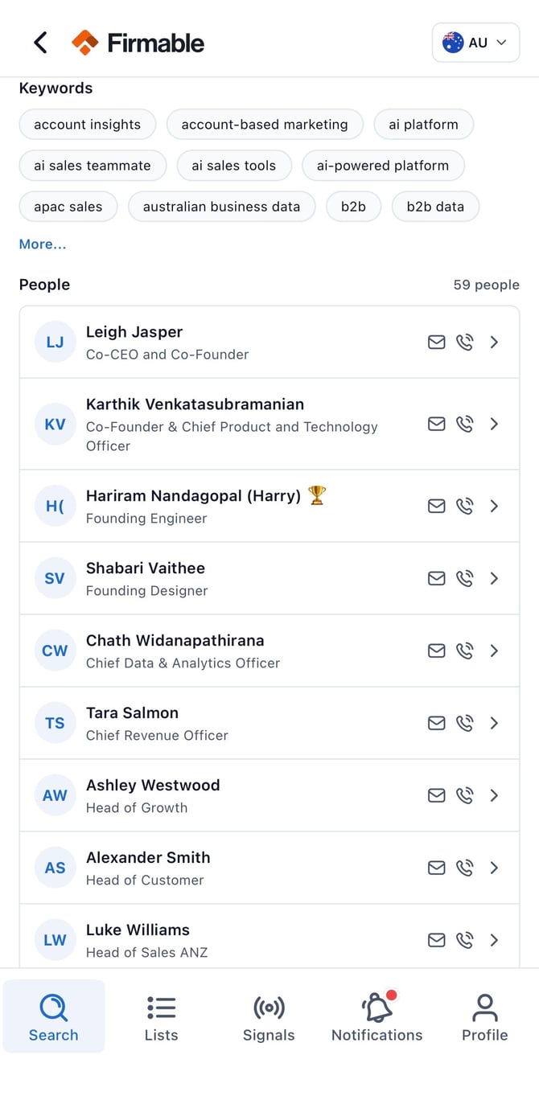Viewport: 539px width, 1096px height.
Task: Expand Karthik Venkatasubramanian's profile chevron
Action: 494,424
